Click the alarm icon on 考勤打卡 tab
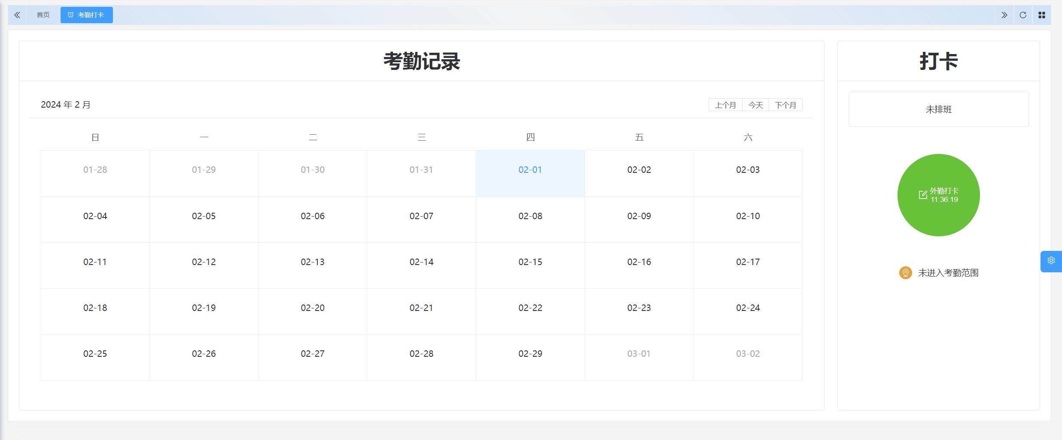Viewport: 1062px width, 440px height. [71, 15]
